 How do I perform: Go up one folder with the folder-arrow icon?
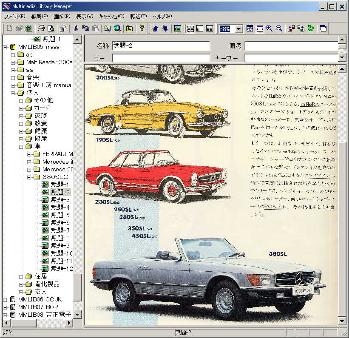click(130, 28)
